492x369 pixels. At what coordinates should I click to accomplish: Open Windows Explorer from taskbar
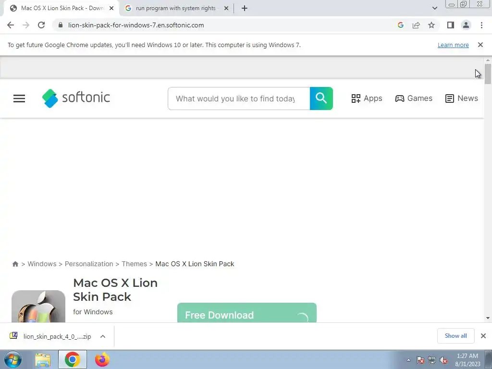click(x=43, y=359)
